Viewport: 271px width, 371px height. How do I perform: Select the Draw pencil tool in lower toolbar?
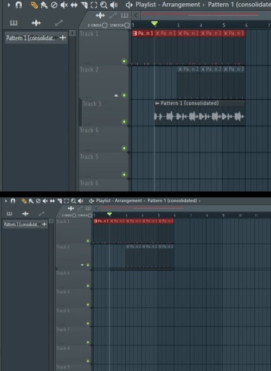pyautogui.click(x=24, y=201)
